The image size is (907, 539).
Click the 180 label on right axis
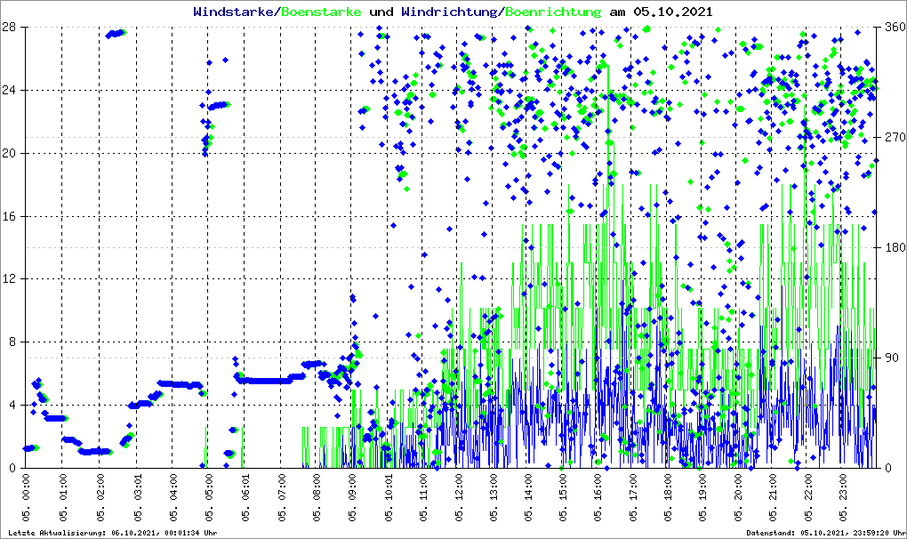click(892, 247)
